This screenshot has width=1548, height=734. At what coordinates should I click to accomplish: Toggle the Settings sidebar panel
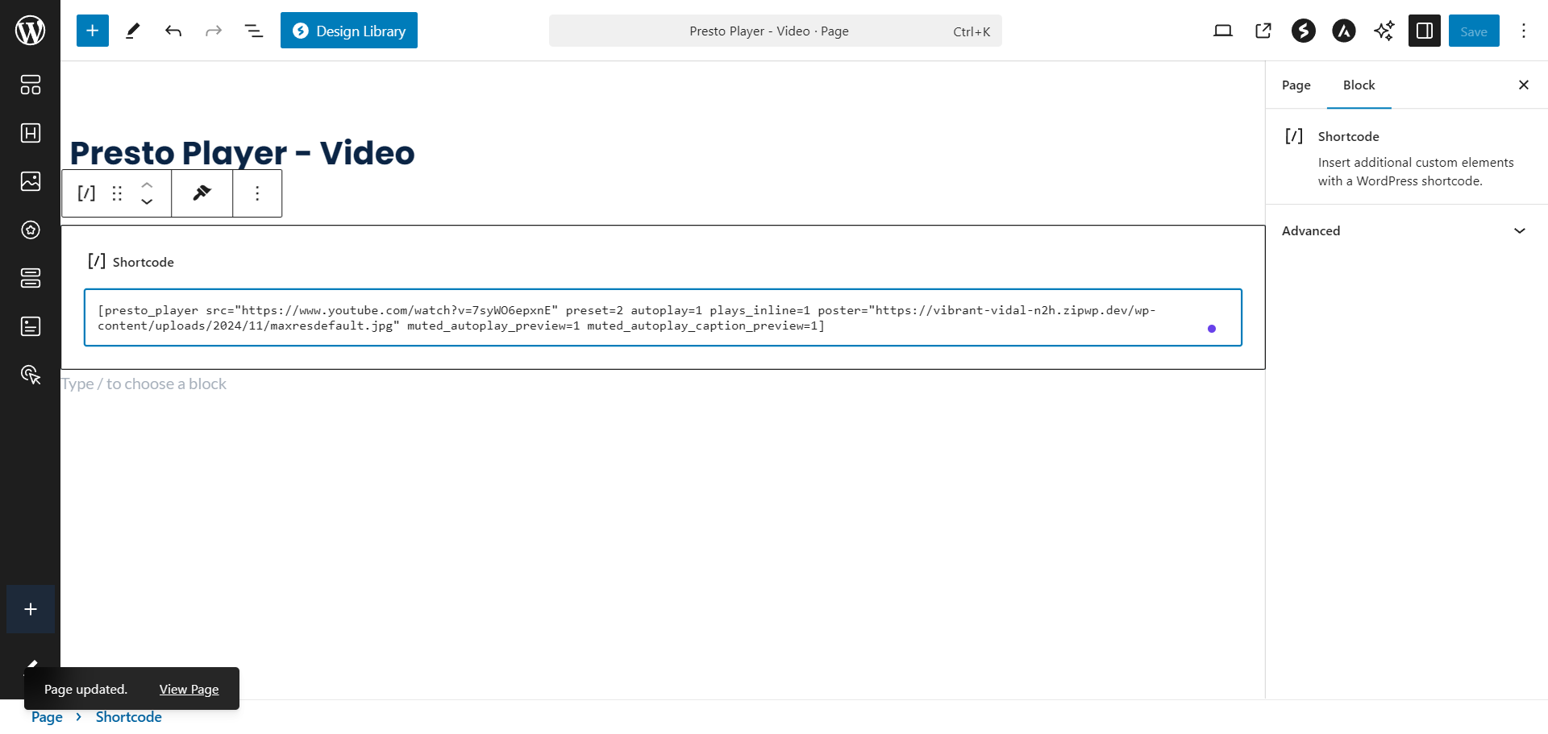click(x=1425, y=31)
